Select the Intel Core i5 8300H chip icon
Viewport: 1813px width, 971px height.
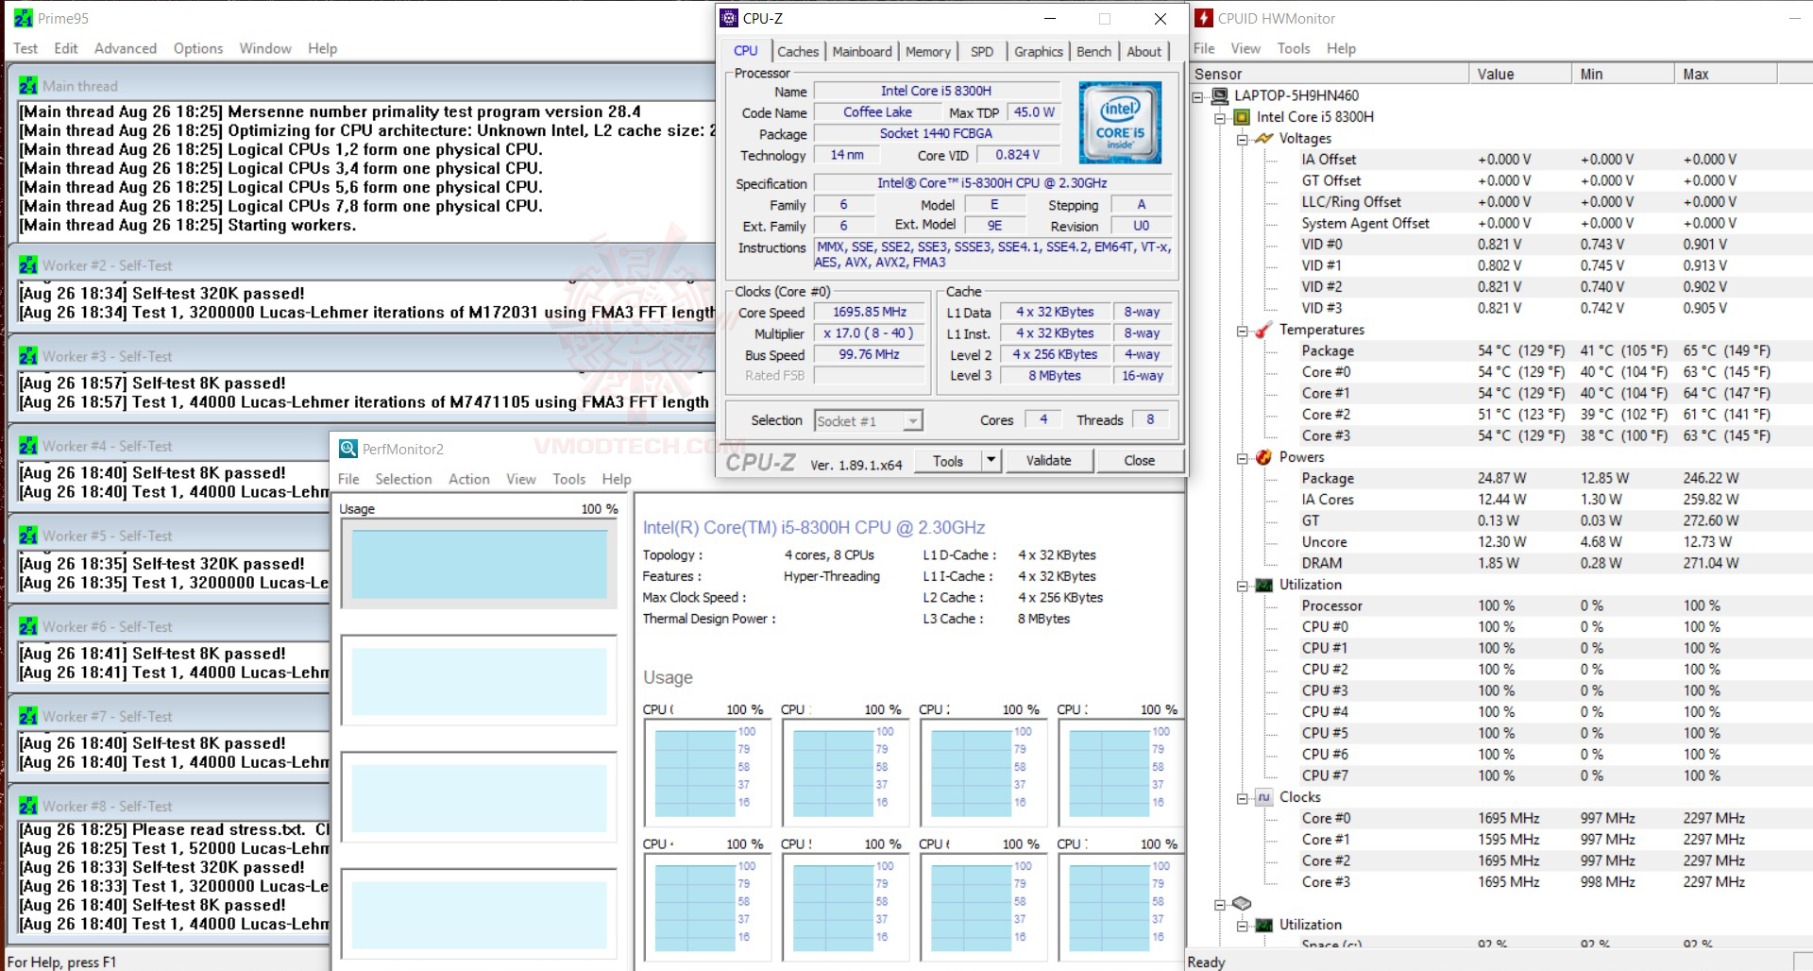click(x=1243, y=117)
